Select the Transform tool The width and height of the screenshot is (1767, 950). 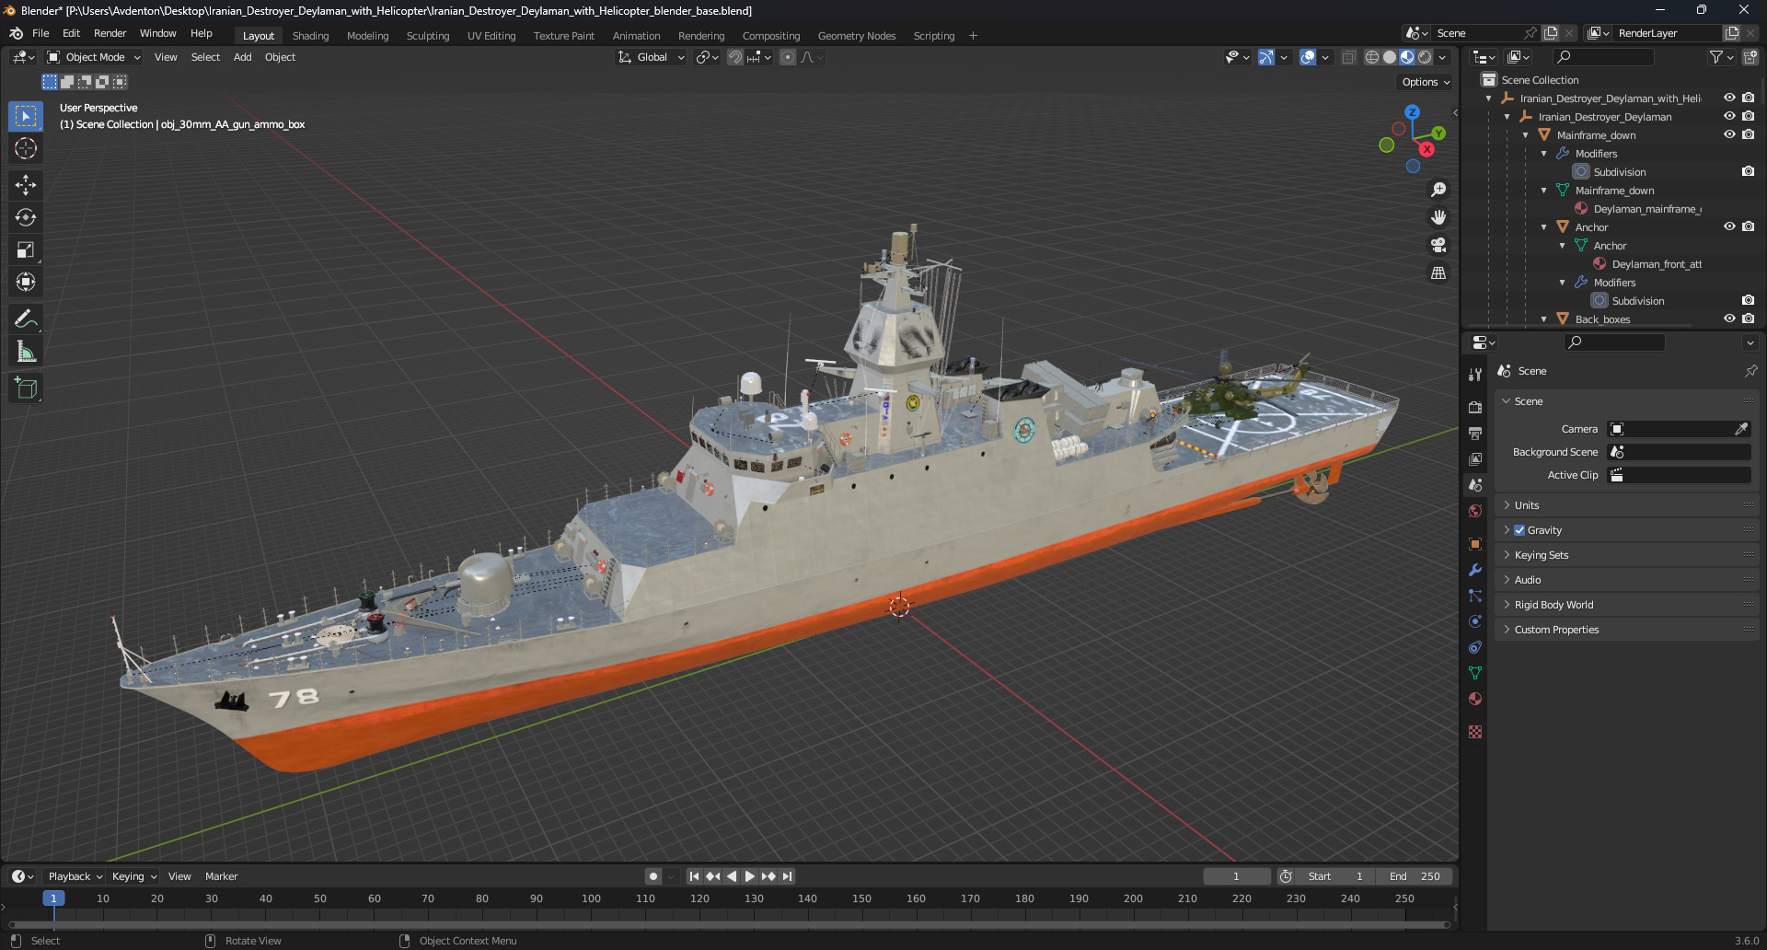pos(26,282)
